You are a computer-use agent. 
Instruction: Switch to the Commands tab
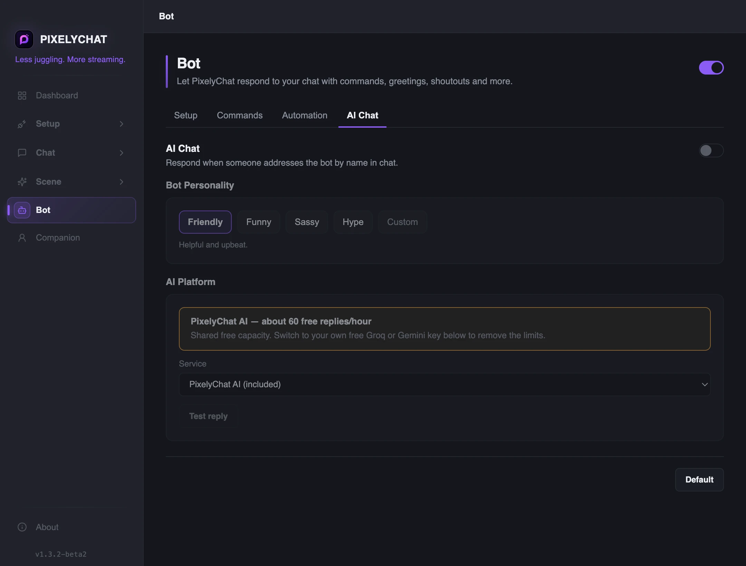pyautogui.click(x=240, y=115)
